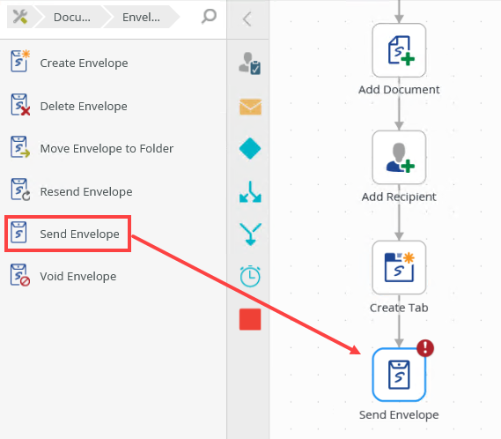Viewport: 501px width, 439px height.
Task: Click the Add Recipient canvas label
Action: click(x=399, y=197)
